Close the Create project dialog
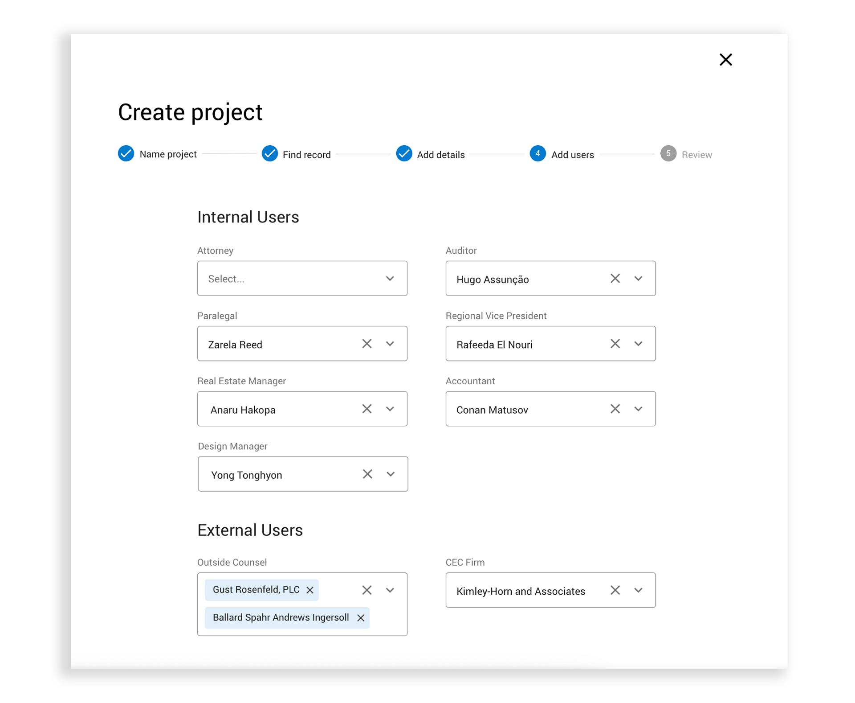 pyautogui.click(x=725, y=60)
